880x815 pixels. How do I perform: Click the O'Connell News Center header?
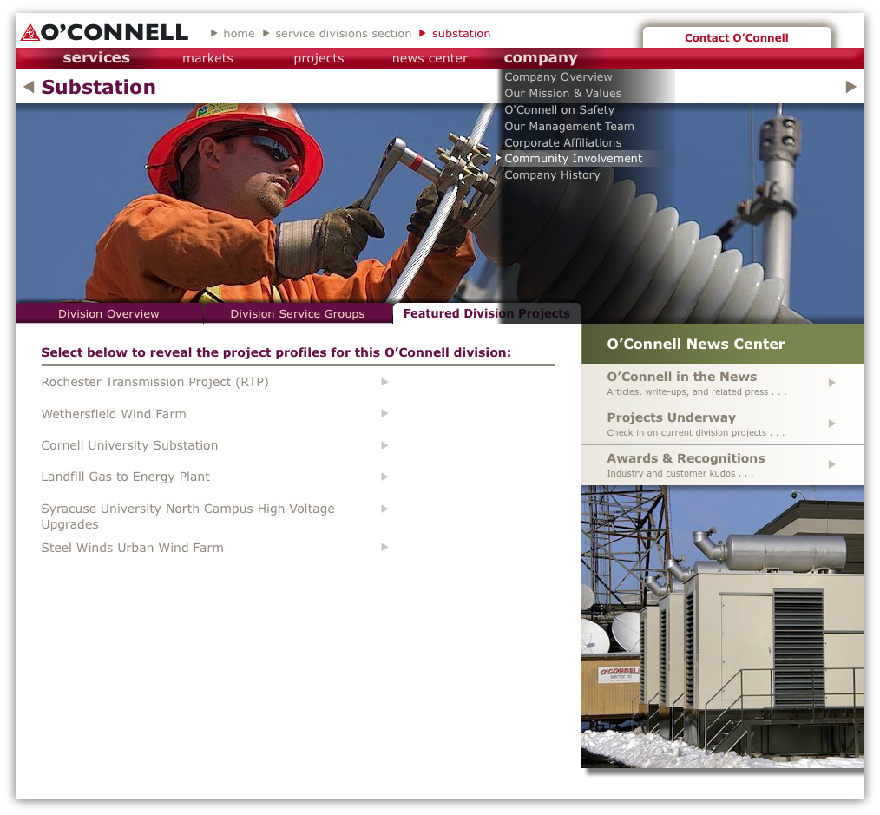pos(723,344)
